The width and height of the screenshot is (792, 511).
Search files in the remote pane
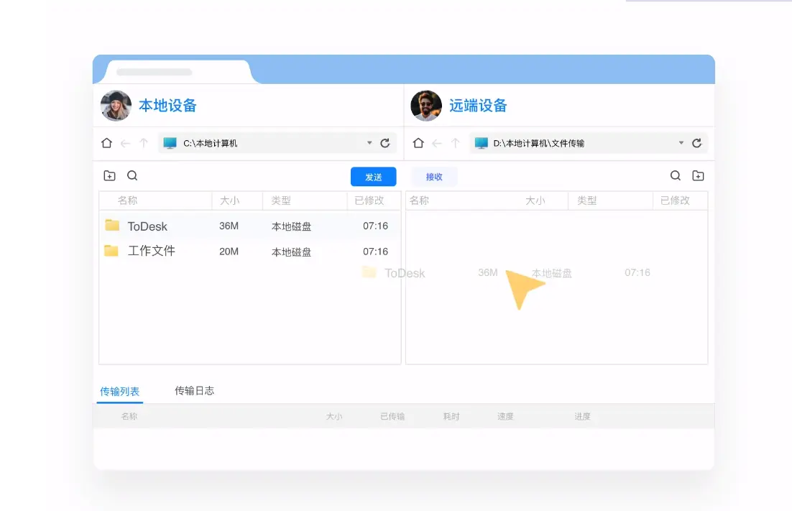coord(676,175)
